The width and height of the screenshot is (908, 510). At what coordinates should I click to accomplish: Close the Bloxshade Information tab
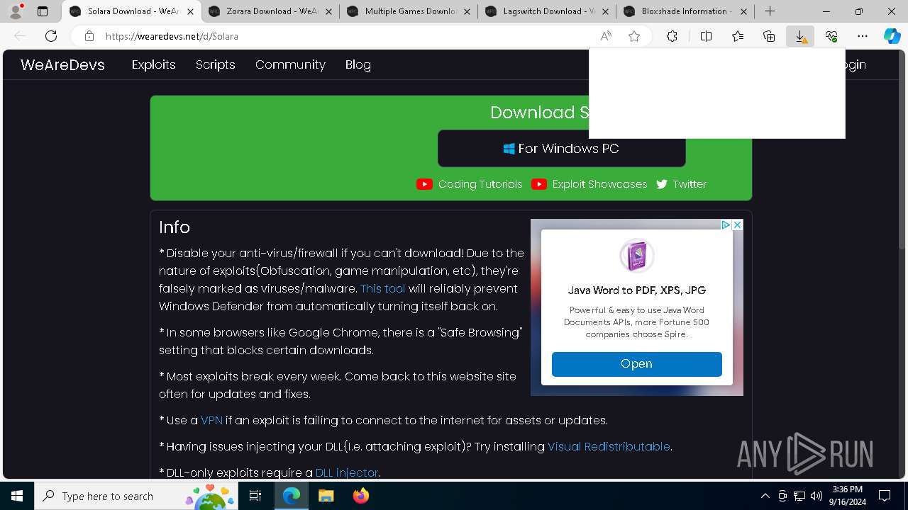[x=743, y=11]
